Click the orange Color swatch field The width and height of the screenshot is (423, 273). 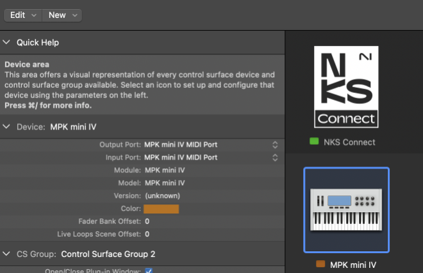coord(161,209)
